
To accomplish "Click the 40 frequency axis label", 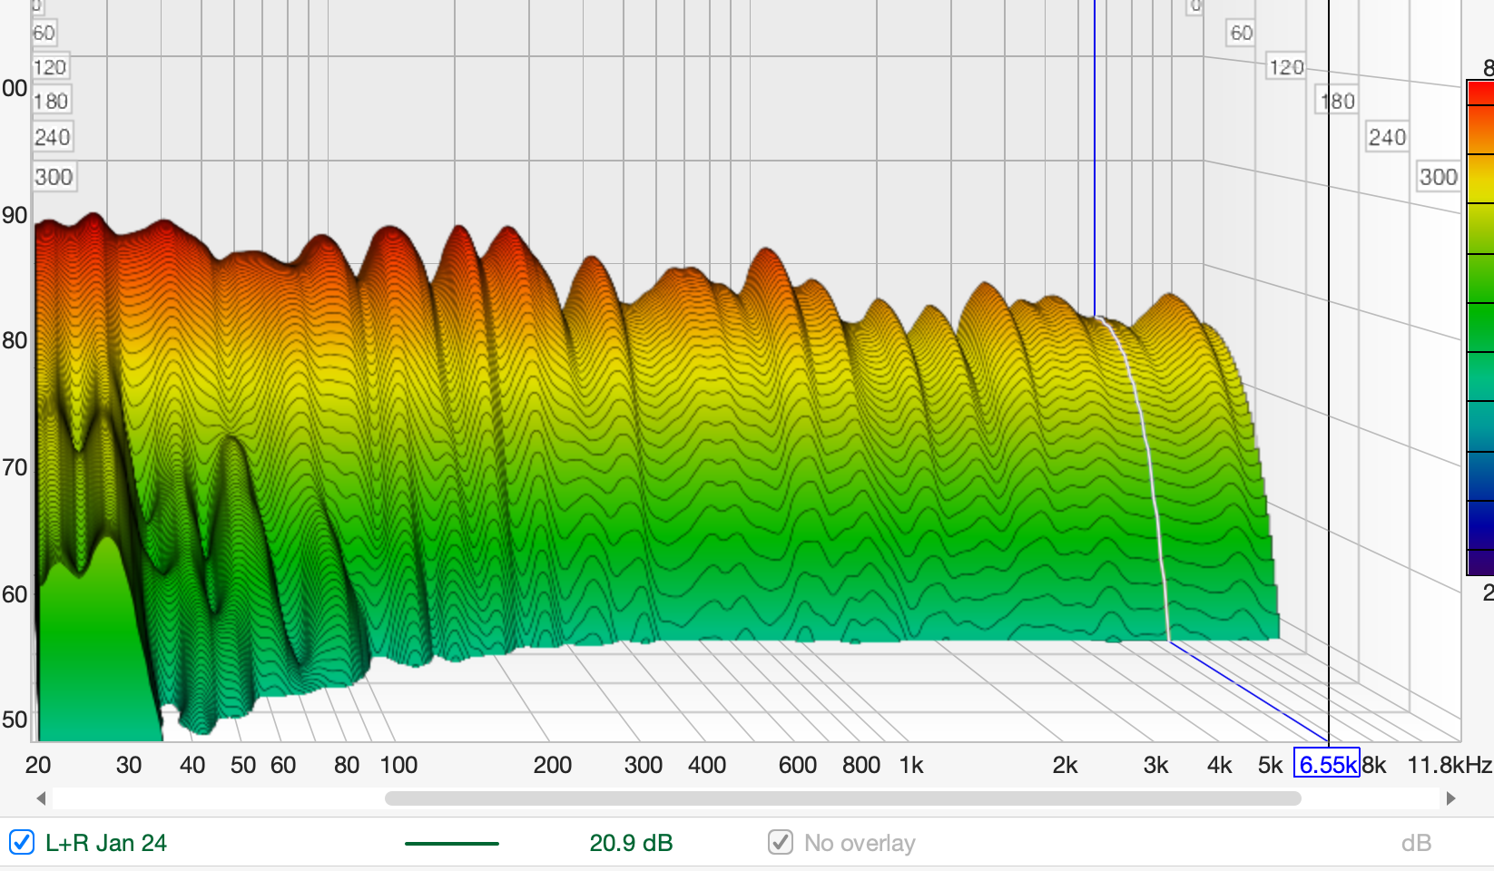I will [192, 765].
